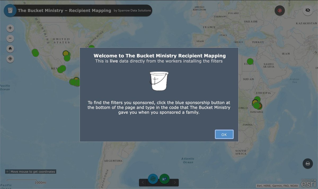
Task: Click the bucket image in the welcome dialog
Action: (159, 81)
